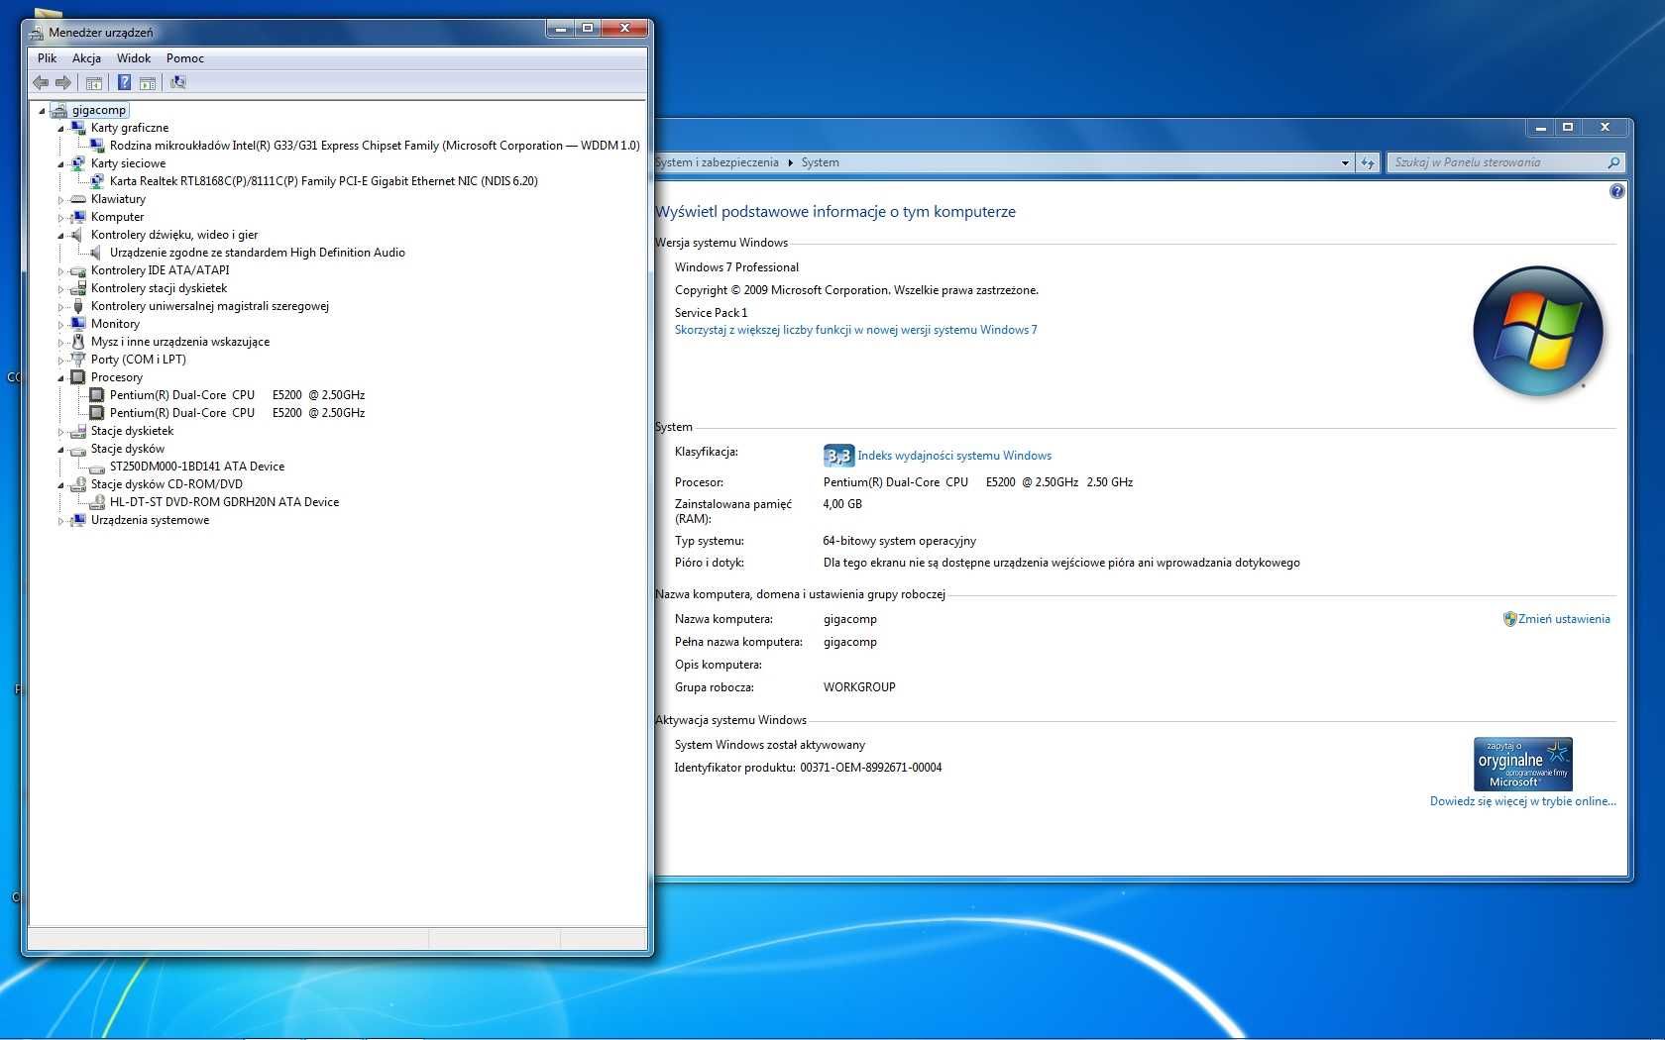
Task: Expand the Monitory branch
Action: (60, 325)
